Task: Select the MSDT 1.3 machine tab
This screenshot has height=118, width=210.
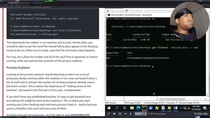Action: click(141, 114)
